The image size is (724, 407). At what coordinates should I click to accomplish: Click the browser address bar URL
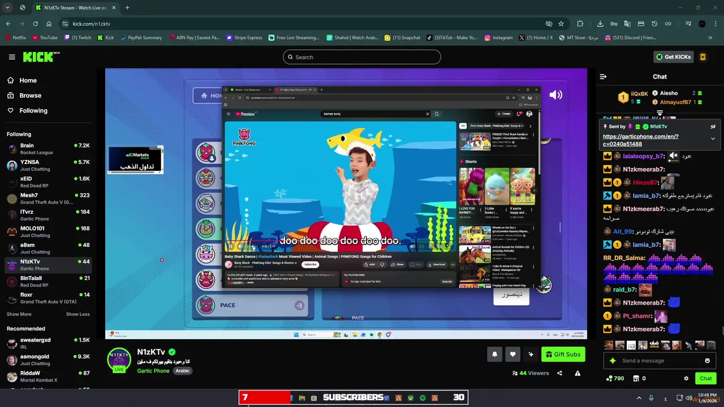92,24
